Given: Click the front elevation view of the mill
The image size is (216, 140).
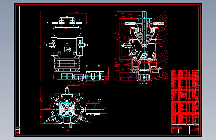Looking at the screenshot, I should 67,45.
